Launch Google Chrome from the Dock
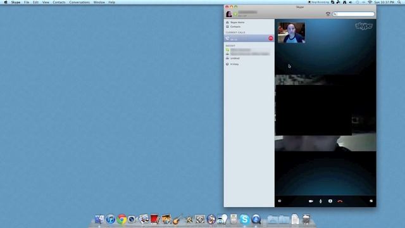405x228 pixels. [121, 220]
